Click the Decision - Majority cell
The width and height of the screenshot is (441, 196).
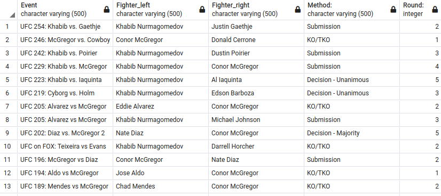(352, 133)
